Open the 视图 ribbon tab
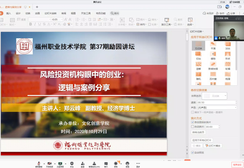 [x=73, y=13]
